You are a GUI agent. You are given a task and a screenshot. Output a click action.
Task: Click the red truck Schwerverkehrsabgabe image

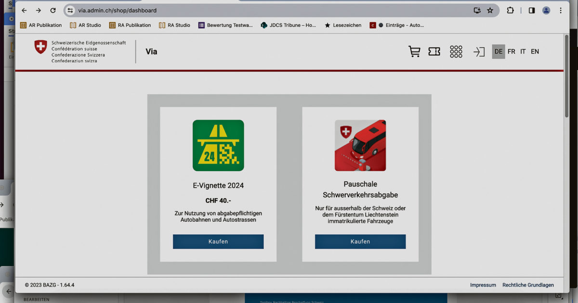click(360, 145)
